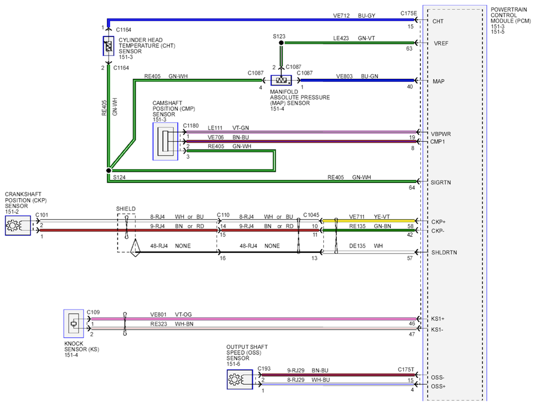536x406 pixels.
Task: Select the LE423 wire circuit label
Action: pyautogui.click(x=341, y=38)
